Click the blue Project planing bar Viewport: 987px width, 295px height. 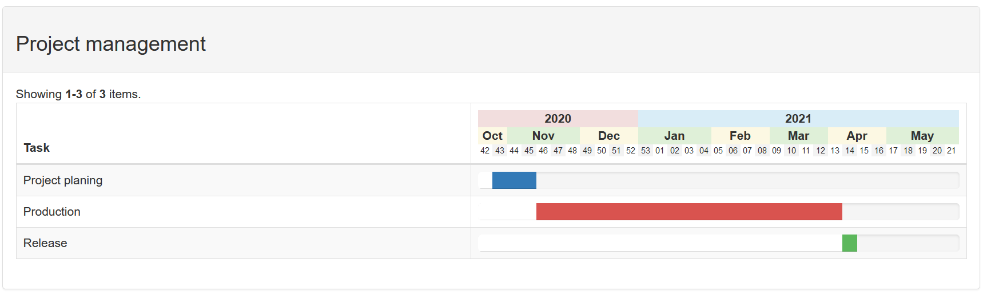pyautogui.click(x=514, y=180)
